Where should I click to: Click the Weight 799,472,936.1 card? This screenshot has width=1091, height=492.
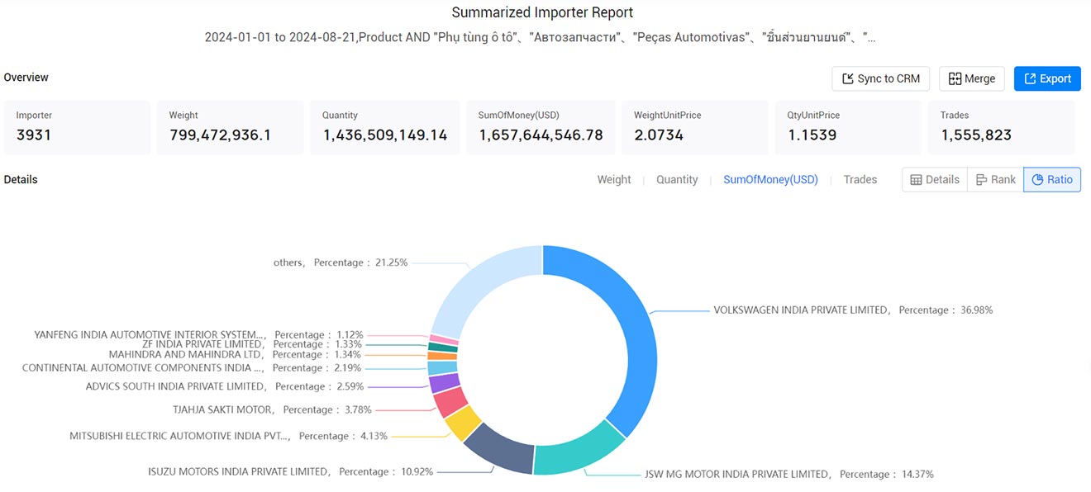230,128
